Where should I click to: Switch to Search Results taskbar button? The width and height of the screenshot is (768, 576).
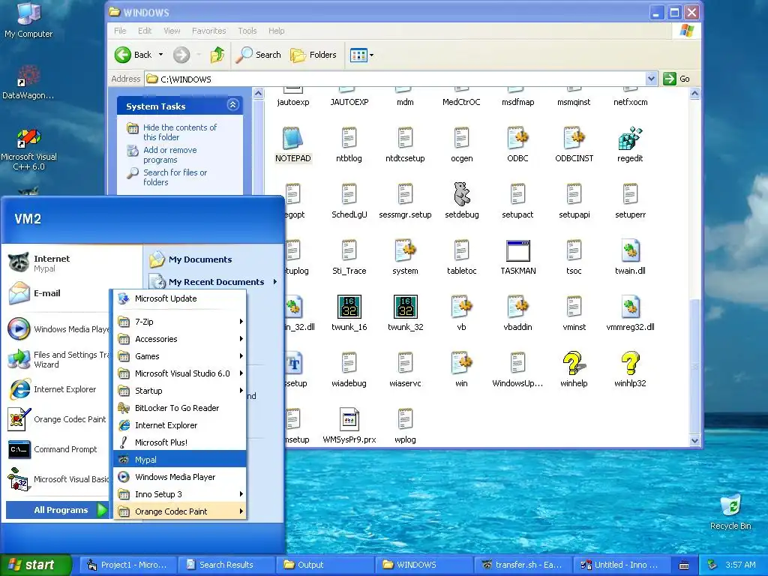click(x=226, y=565)
